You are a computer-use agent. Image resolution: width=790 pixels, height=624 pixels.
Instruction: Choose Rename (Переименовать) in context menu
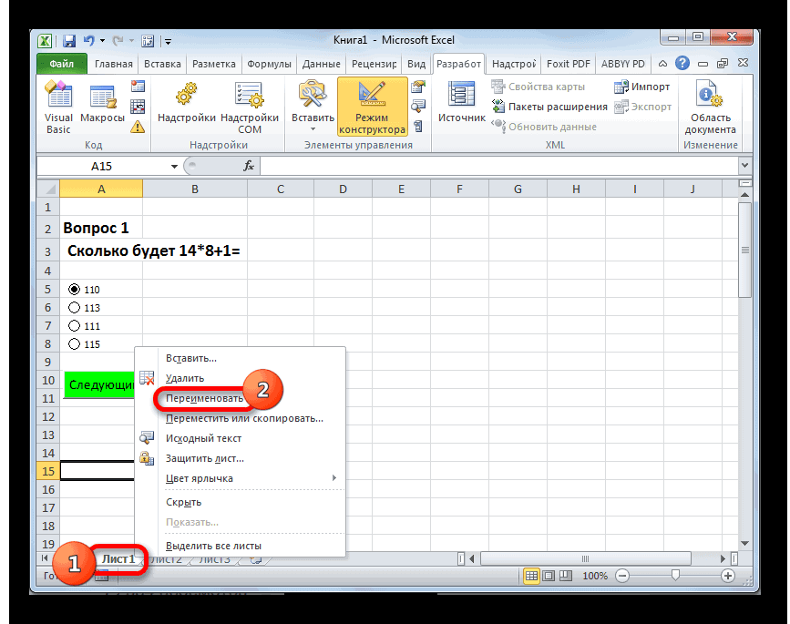point(204,398)
